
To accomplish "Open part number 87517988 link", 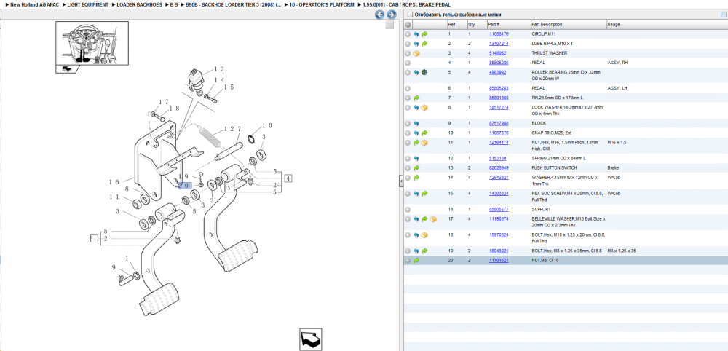I will click(x=499, y=124).
